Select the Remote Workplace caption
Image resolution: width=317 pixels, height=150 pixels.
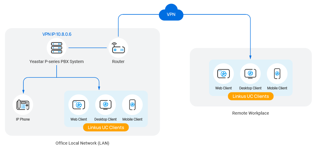click(250, 113)
